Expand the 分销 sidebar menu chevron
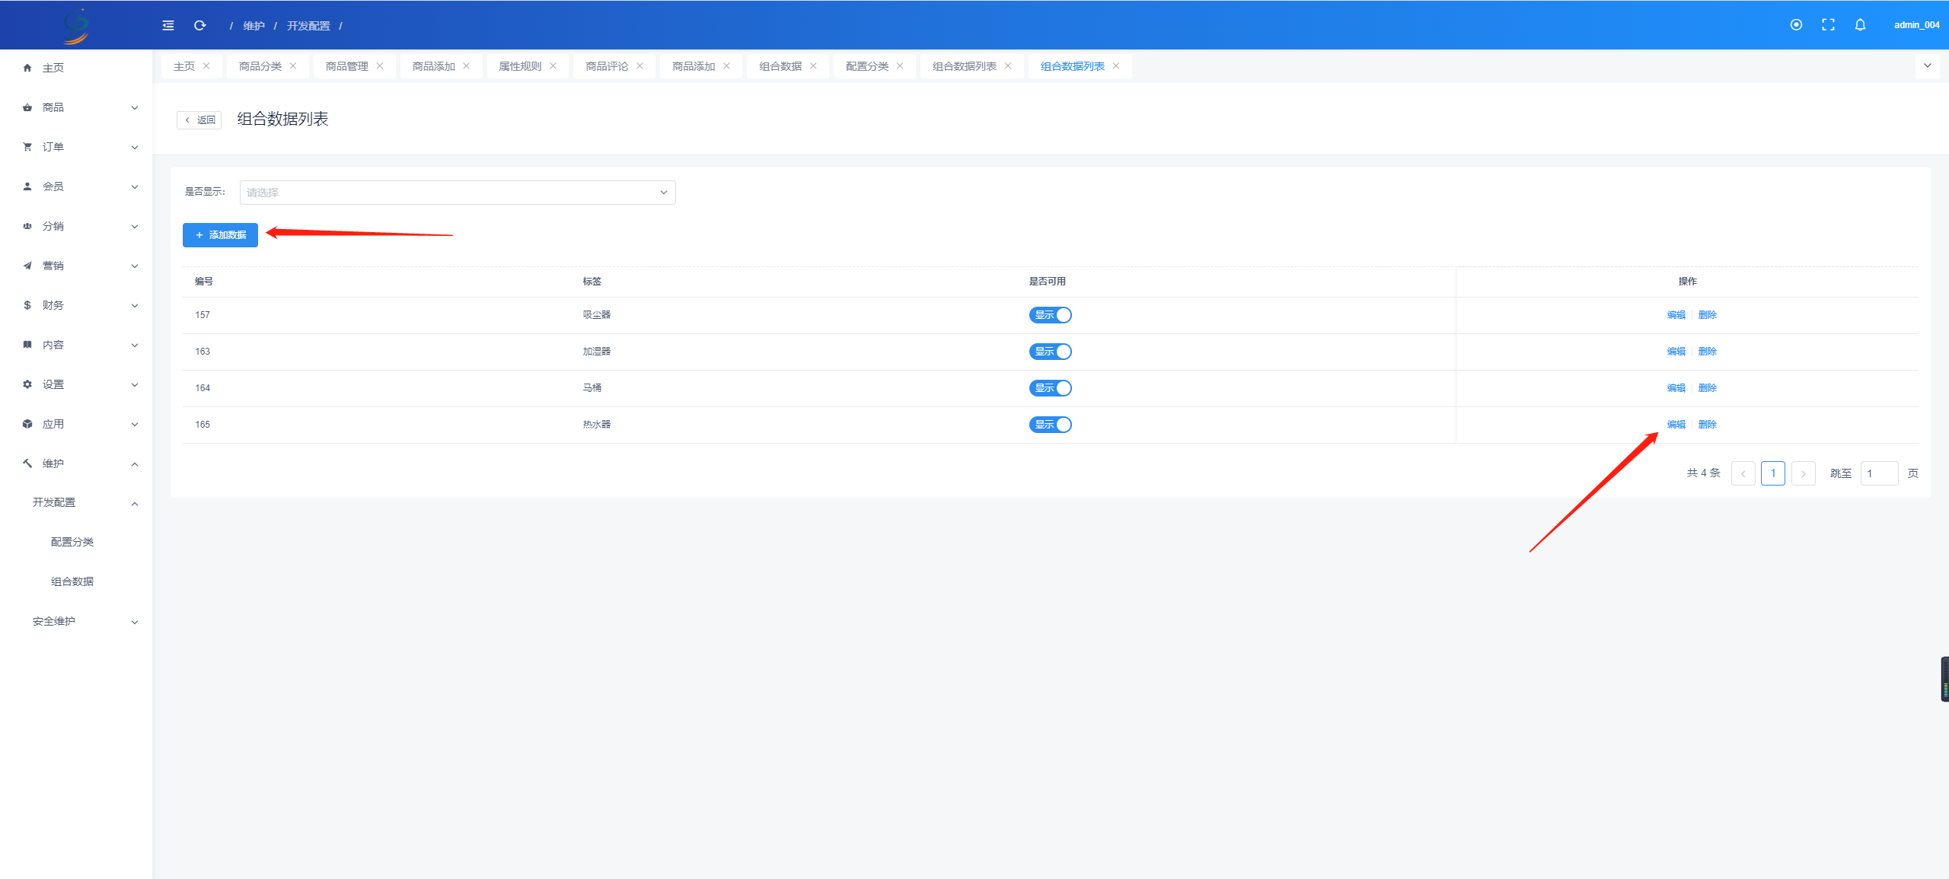Viewport: 1949px width, 879px height. pos(135,226)
